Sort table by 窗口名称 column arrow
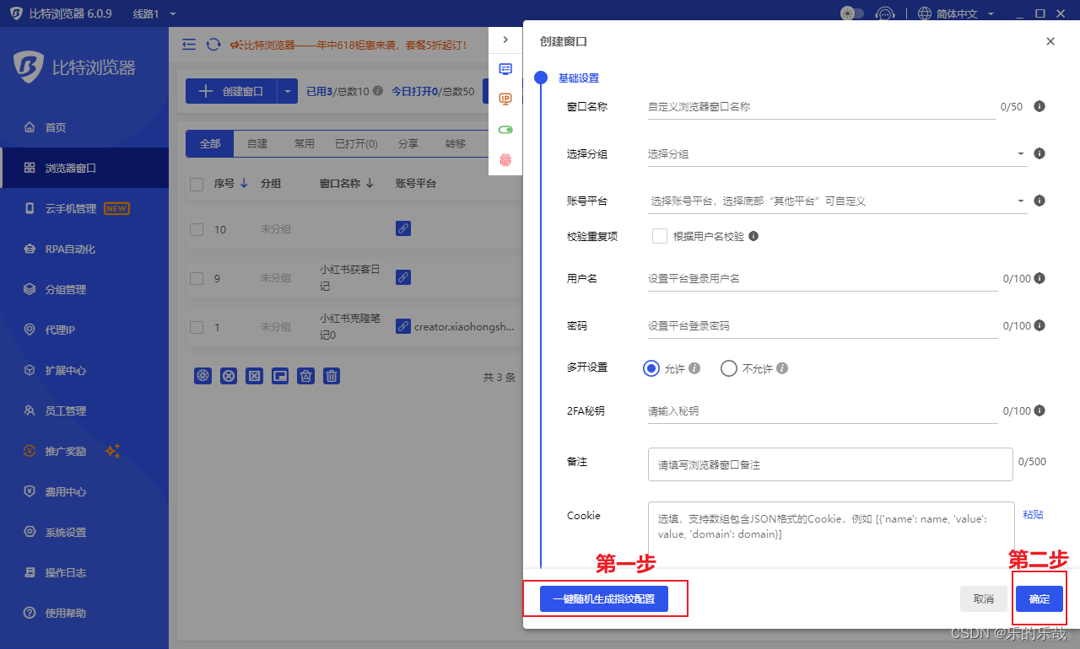This screenshot has width=1080, height=649. [x=370, y=183]
